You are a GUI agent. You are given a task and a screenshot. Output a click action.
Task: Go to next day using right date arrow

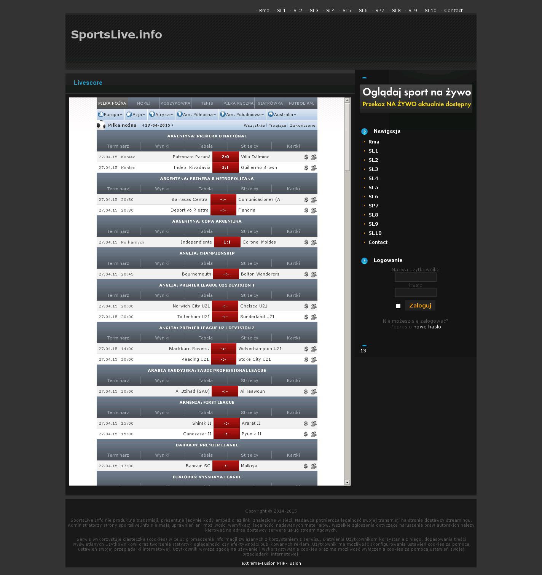(x=172, y=125)
